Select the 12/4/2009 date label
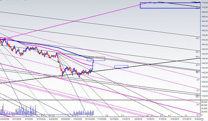 click(114, 119)
